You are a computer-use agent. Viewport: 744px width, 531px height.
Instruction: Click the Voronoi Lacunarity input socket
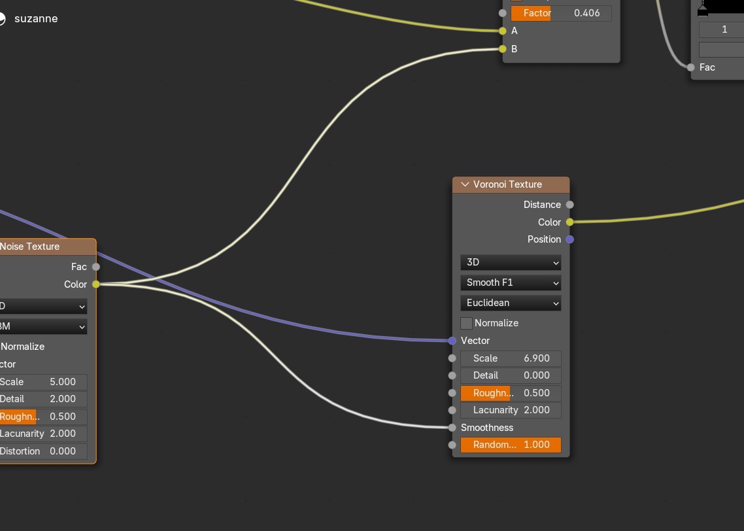(x=452, y=410)
